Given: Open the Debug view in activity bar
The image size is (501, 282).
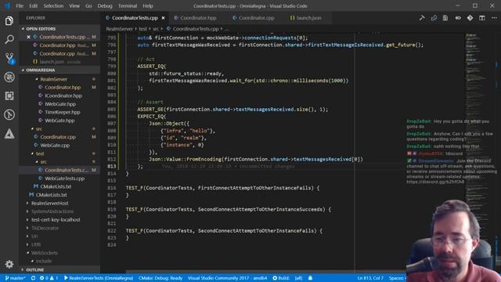Looking at the screenshot, I should tap(9, 77).
